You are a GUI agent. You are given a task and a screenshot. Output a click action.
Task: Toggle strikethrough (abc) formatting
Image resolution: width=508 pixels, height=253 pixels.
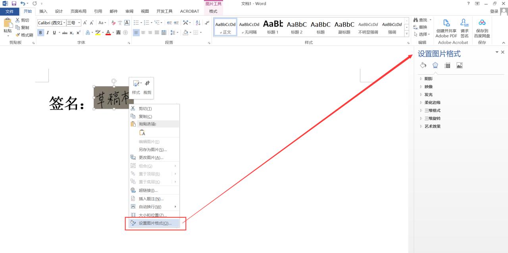[65, 33]
